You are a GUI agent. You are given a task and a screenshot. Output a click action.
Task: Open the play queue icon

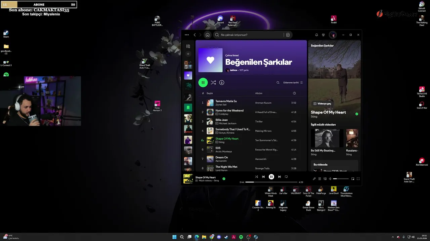click(320, 179)
